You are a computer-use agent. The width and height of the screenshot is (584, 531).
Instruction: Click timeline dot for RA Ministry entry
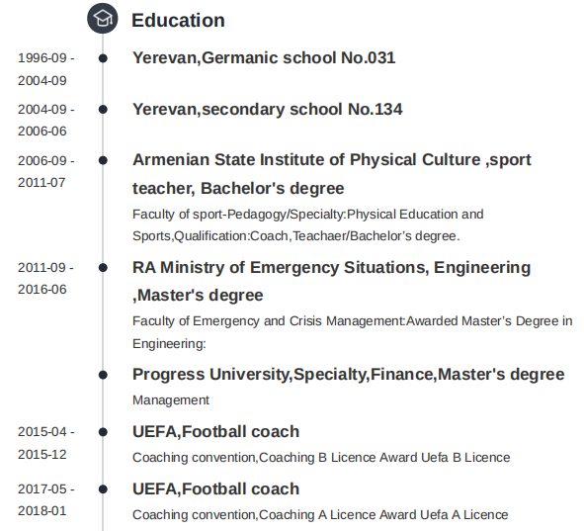103,268
